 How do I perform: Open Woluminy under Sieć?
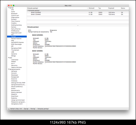pos(14,66)
